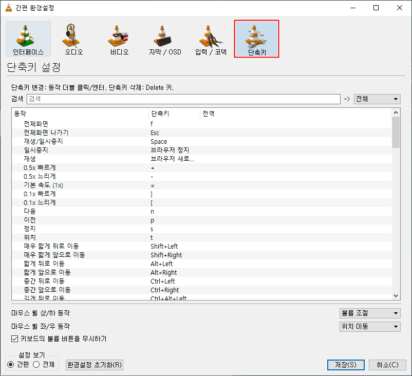The height and width of the screenshot is (376, 412).
Task: Open the 자막 / OSD settings icon
Action: pos(165,39)
